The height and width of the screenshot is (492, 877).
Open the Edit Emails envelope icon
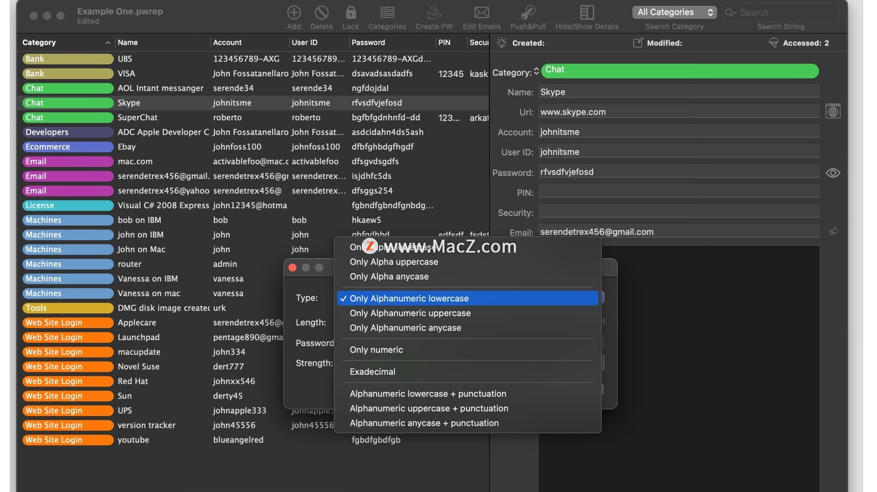[x=481, y=12]
